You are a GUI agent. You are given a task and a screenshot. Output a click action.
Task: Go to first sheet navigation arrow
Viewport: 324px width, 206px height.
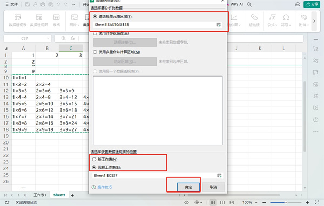pyautogui.click(x=5, y=195)
